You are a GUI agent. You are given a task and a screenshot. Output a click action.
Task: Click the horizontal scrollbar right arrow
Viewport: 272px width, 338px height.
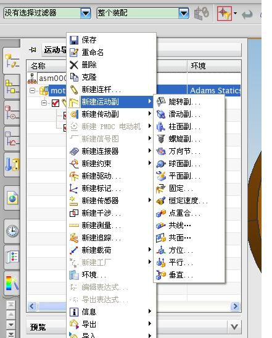tap(235, 306)
